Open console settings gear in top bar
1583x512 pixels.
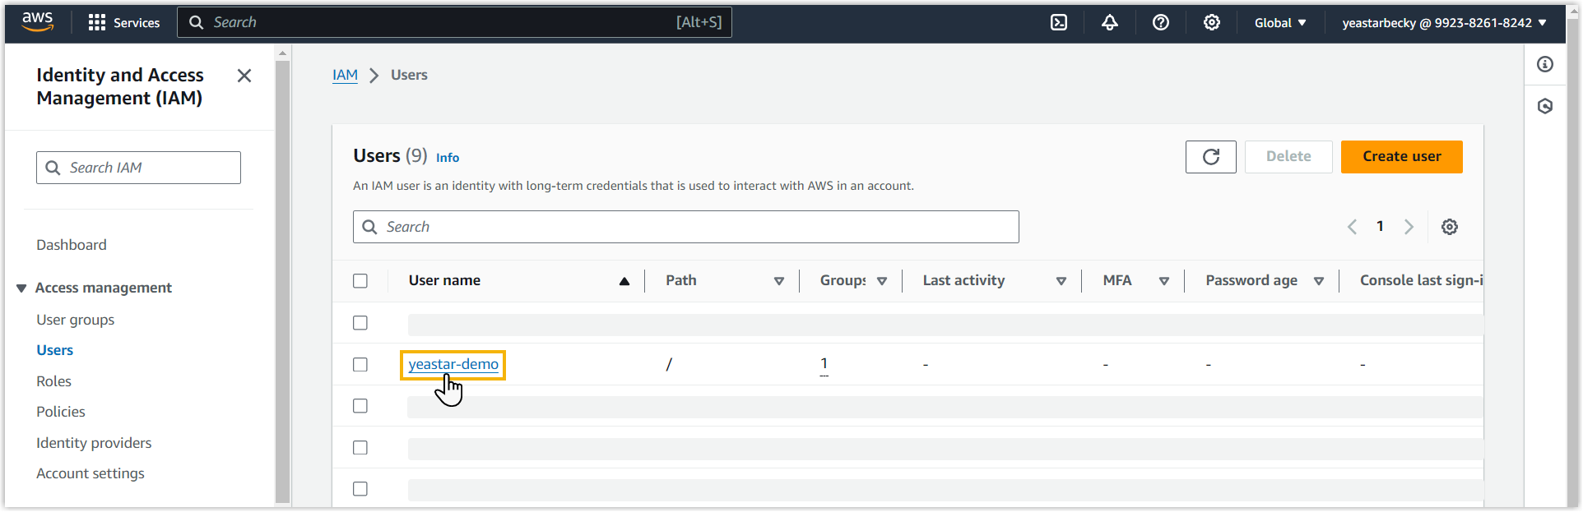coord(1212,23)
